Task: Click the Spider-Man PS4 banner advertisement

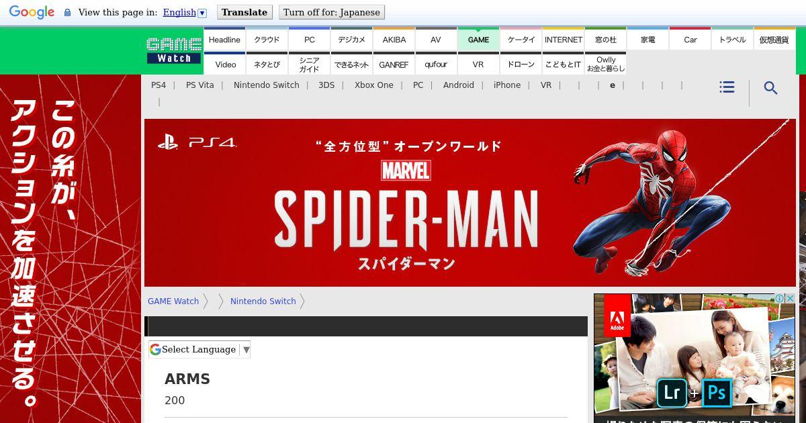Action: pos(470,203)
